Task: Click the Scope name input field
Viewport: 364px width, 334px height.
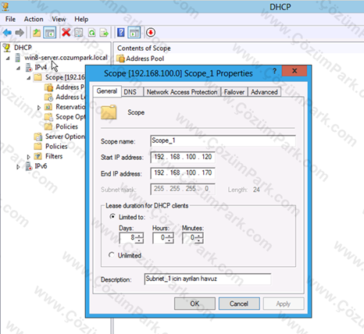Action: (x=223, y=141)
